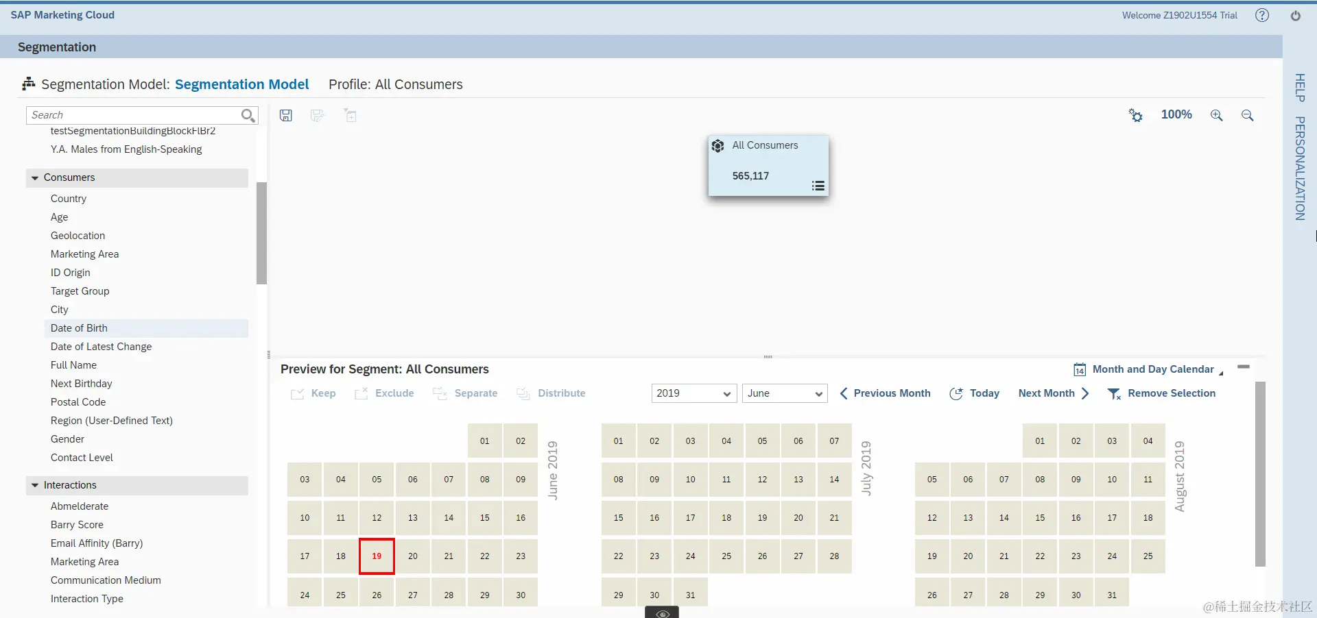Select Y.A. Males from English-Speaking item
The image size is (1317, 618).
126,149
